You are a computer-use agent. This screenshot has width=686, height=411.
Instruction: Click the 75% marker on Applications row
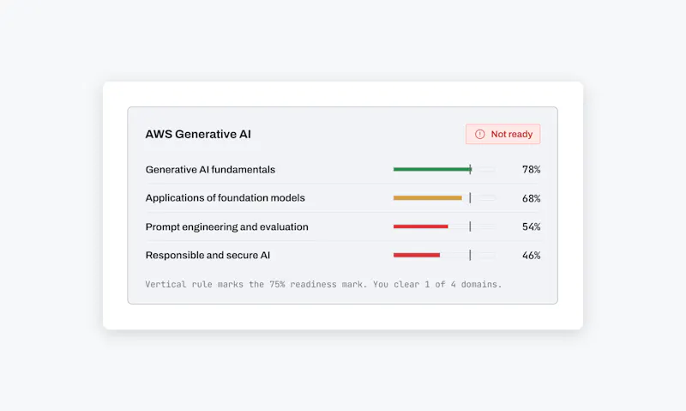pos(470,198)
